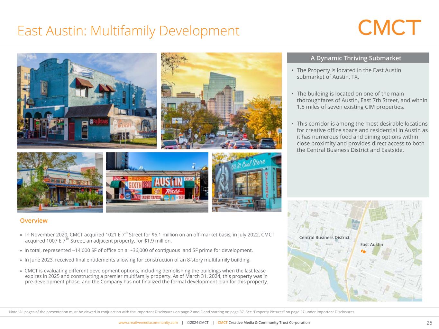Image resolution: width=439 pixels, height=329 pixels.
Task: Click the East Austin map label
Action: point(371,245)
